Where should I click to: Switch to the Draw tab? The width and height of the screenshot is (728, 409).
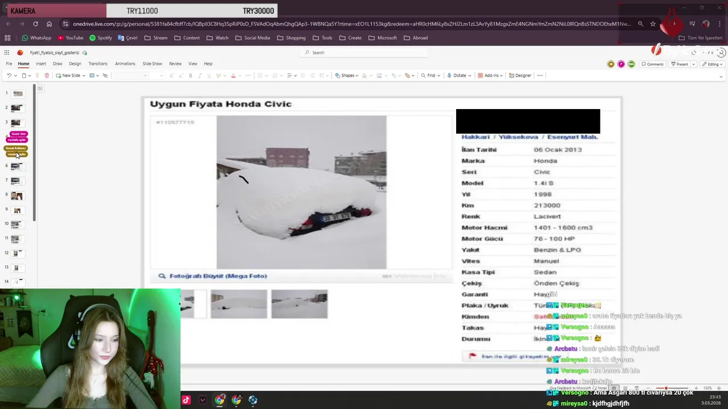point(57,64)
